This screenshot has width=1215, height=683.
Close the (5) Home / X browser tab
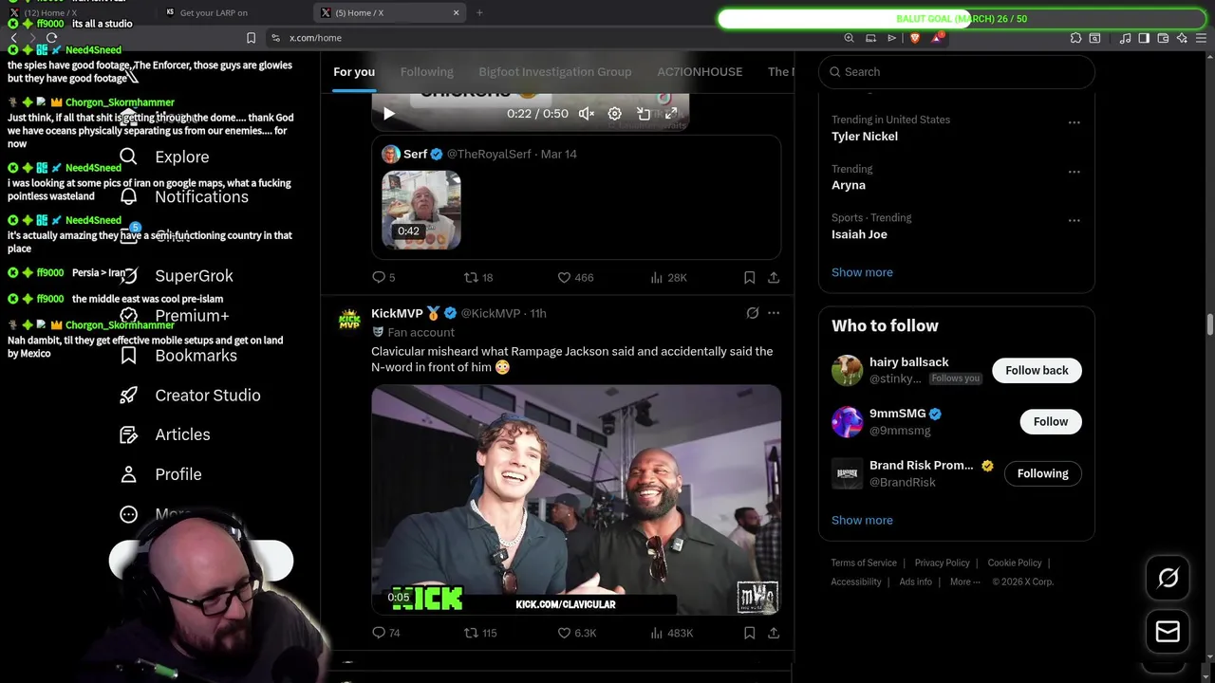pos(456,12)
